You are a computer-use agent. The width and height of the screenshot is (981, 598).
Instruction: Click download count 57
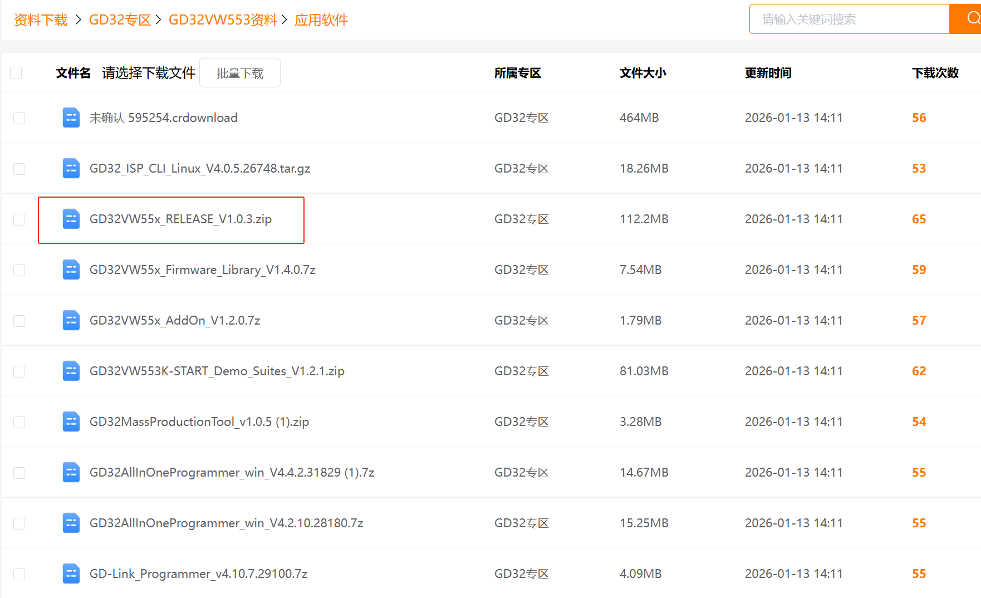click(x=919, y=320)
